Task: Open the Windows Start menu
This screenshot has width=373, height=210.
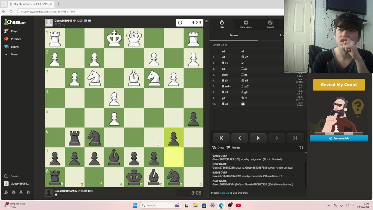Action: [135, 205]
